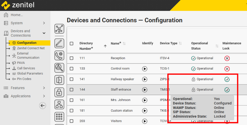Open External Communication settings
The width and height of the screenshot is (247, 125).
28,55
